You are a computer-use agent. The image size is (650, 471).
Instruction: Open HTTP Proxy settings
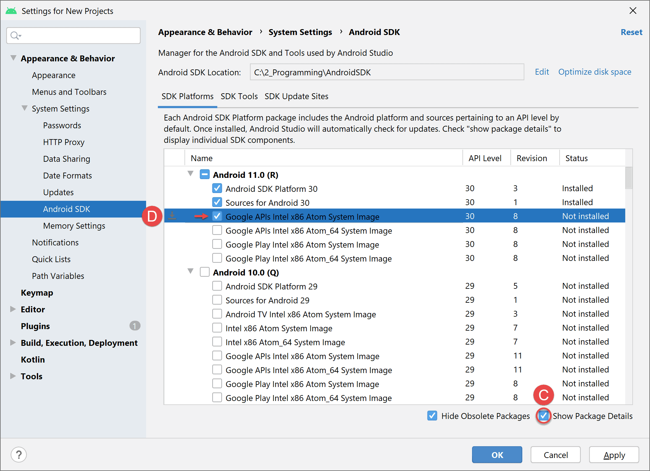tap(63, 142)
